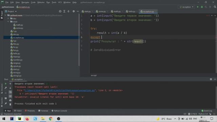
Task: Clear all Run console output (trash)
Action: point(10,104)
